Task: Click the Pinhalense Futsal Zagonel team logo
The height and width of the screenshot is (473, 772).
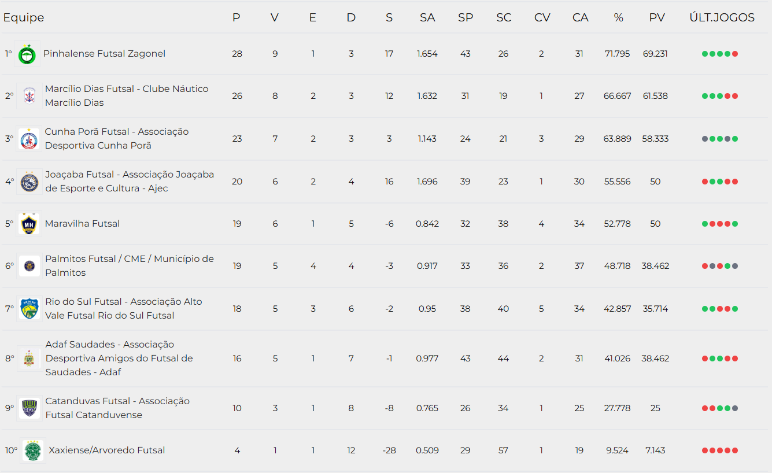Action: (27, 54)
